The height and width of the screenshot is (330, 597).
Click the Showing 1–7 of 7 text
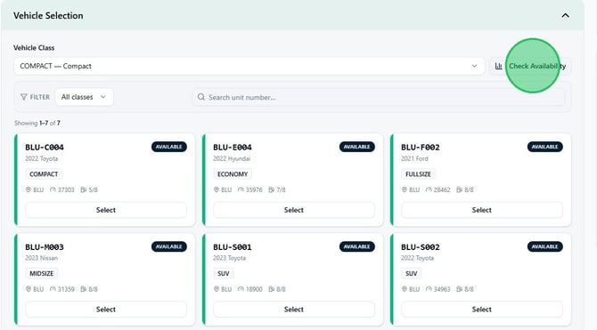[x=37, y=123]
